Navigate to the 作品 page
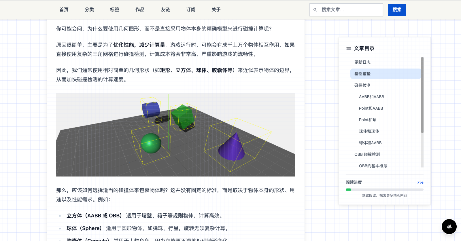461x241 pixels. pos(140,10)
